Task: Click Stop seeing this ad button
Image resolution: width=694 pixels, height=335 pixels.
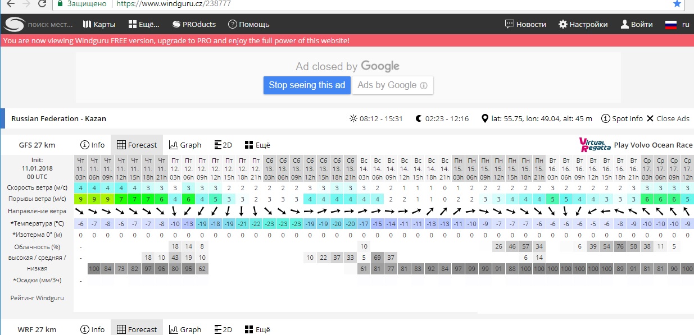Action: point(307,85)
